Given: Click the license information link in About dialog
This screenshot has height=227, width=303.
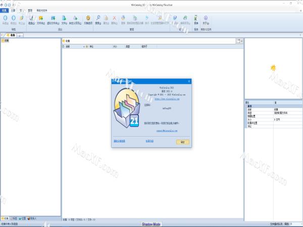Looking at the screenshot, I should pos(119,141).
